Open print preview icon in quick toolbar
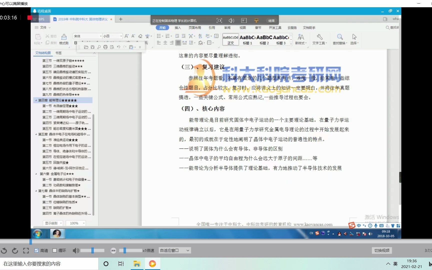This screenshot has width=432, height=270. click(x=112, y=47)
